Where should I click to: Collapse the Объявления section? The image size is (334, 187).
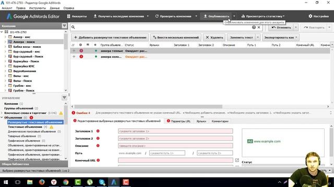tap(2, 117)
